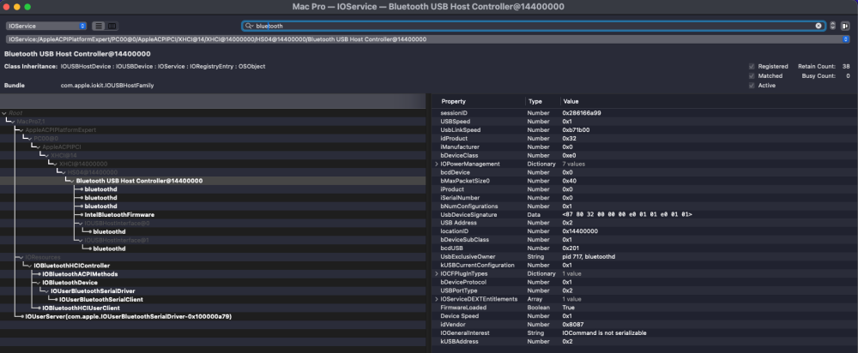Toggle the Matched checkbox

pos(752,76)
